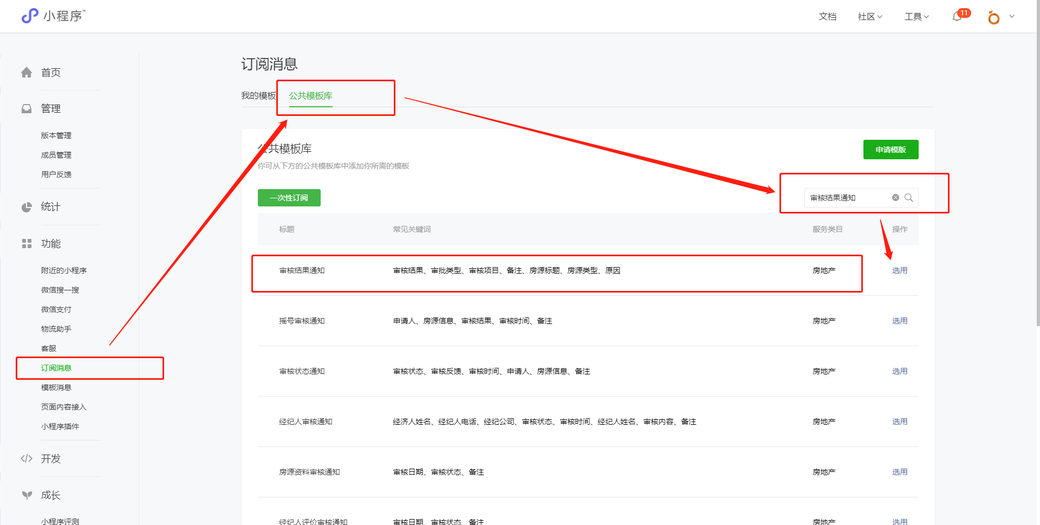Select the 一次性订阅 button
The image size is (1040, 525).
289,198
